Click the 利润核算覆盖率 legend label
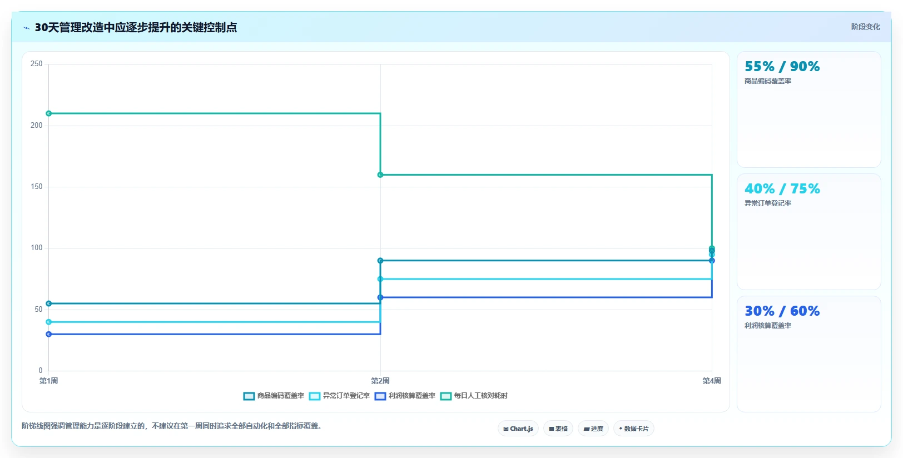 [412, 396]
